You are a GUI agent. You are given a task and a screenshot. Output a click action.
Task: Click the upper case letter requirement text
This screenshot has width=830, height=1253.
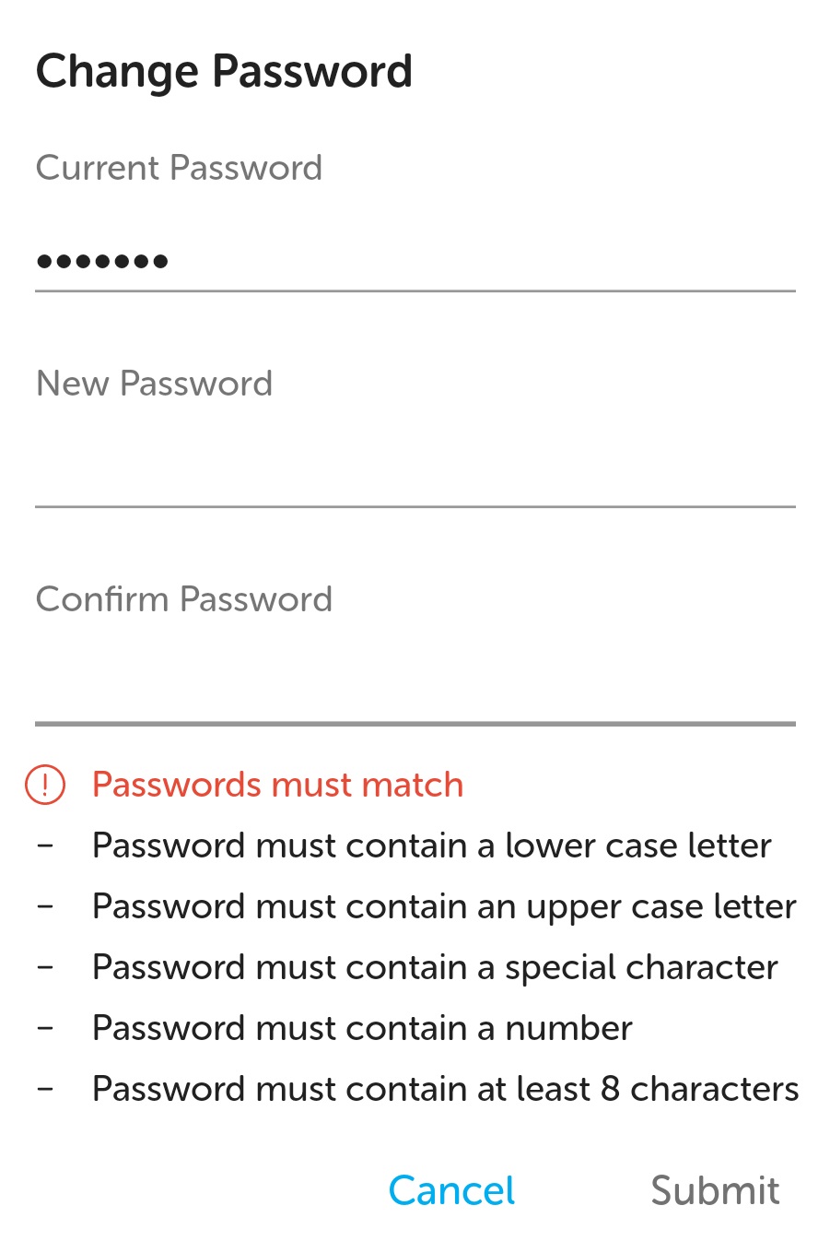point(444,906)
